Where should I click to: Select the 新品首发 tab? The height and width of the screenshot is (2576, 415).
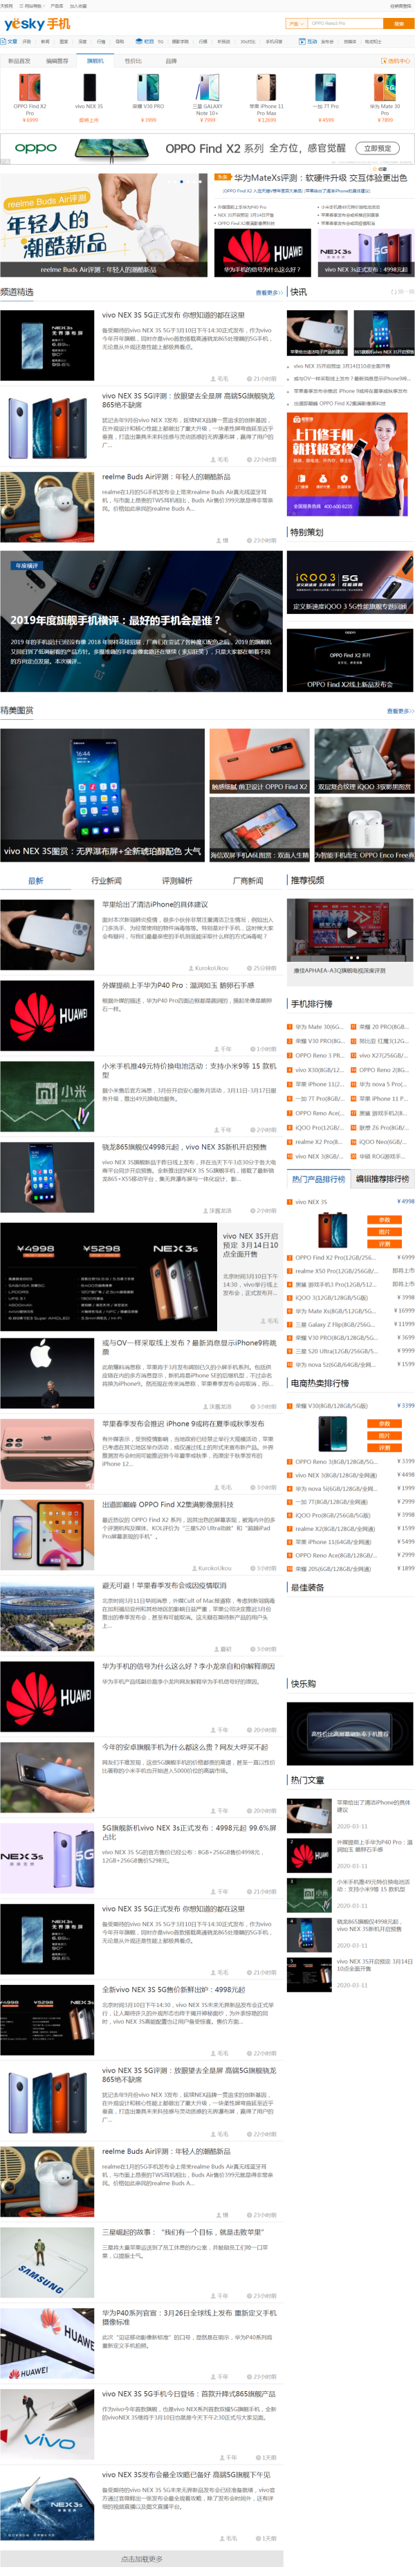(19, 61)
